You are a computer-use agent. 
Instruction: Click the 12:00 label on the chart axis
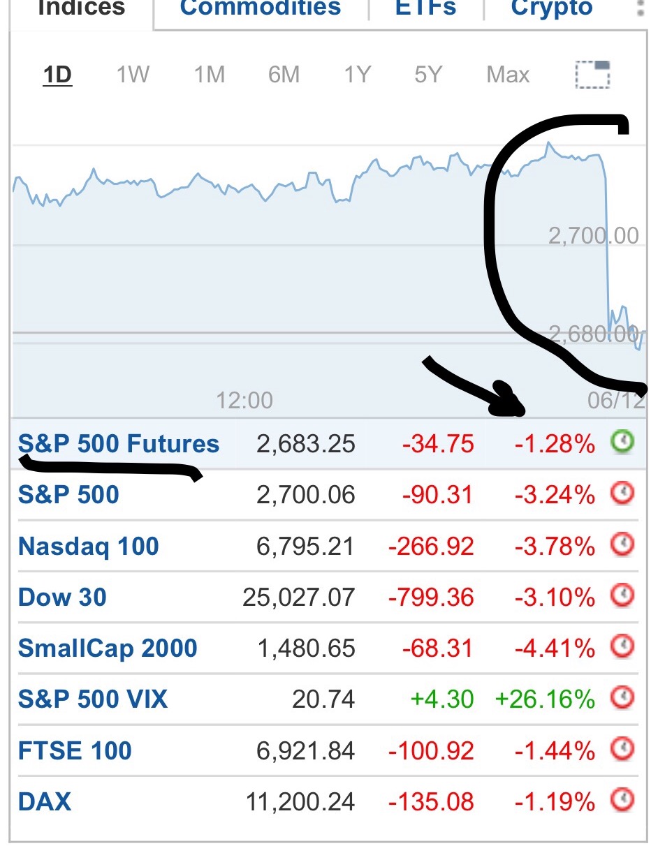(244, 401)
